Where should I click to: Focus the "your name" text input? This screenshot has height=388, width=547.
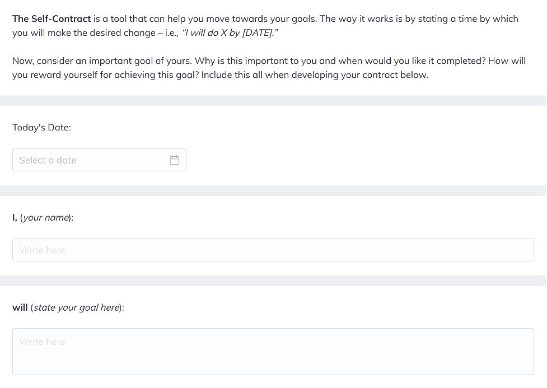[273, 250]
